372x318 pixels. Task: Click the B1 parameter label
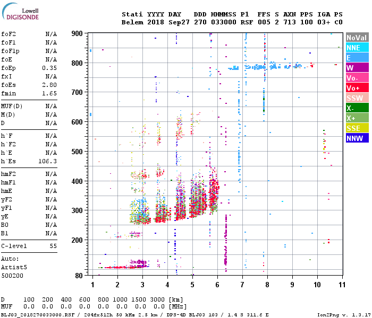(5, 234)
